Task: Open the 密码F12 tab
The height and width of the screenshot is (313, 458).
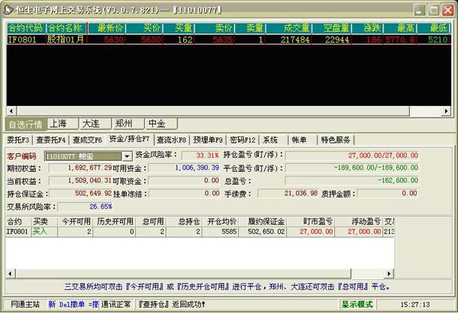Action: coord(243,140)
